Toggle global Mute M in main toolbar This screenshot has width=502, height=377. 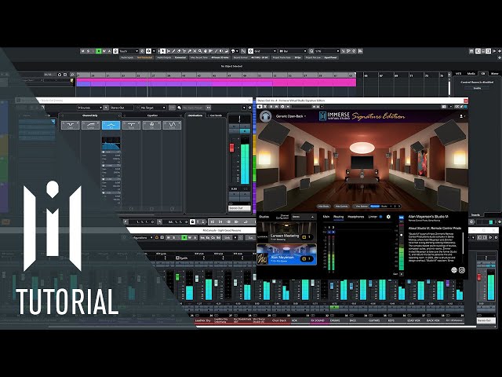coord(82,51)
